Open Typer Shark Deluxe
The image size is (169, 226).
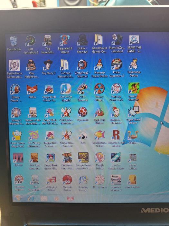pos(133,112)
